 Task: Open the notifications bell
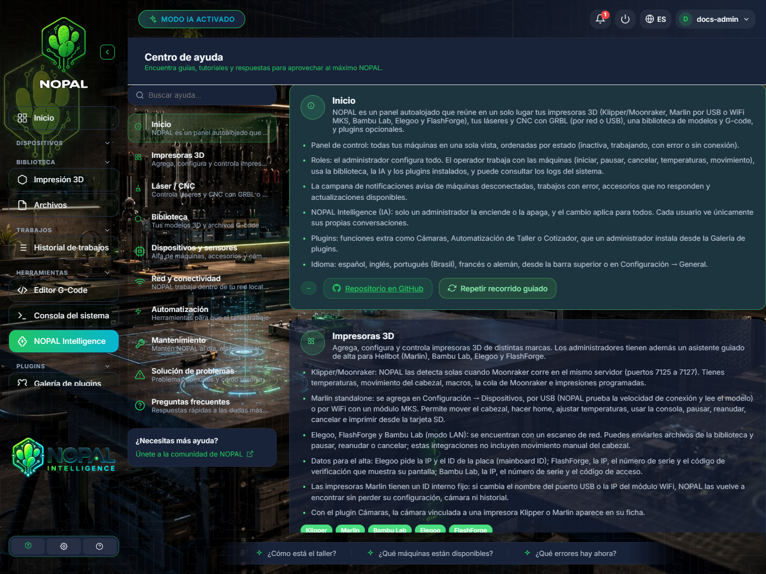coord(600,19)
